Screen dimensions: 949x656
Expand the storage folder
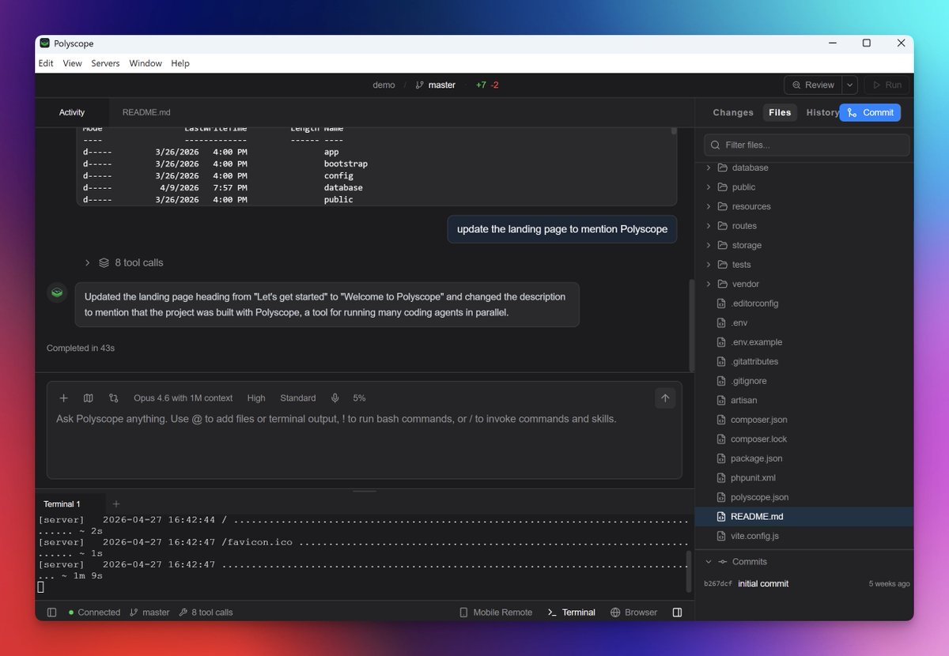click(x=709, y=245)
